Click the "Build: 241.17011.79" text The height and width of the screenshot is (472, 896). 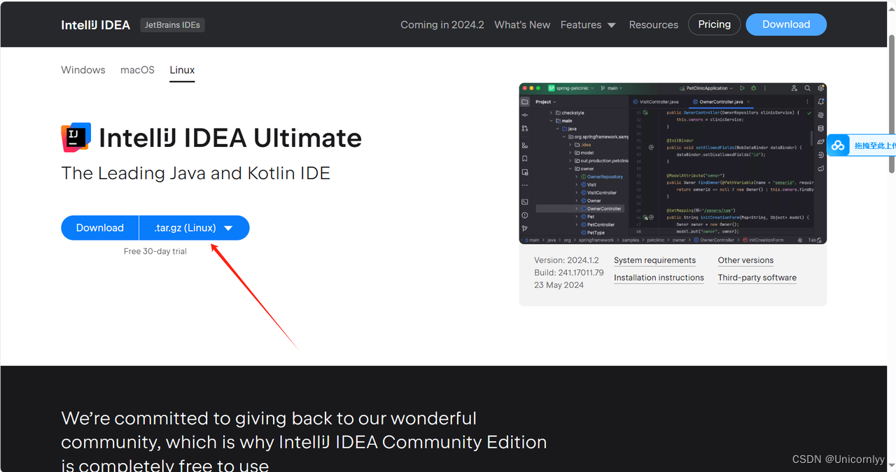[569, 273]
